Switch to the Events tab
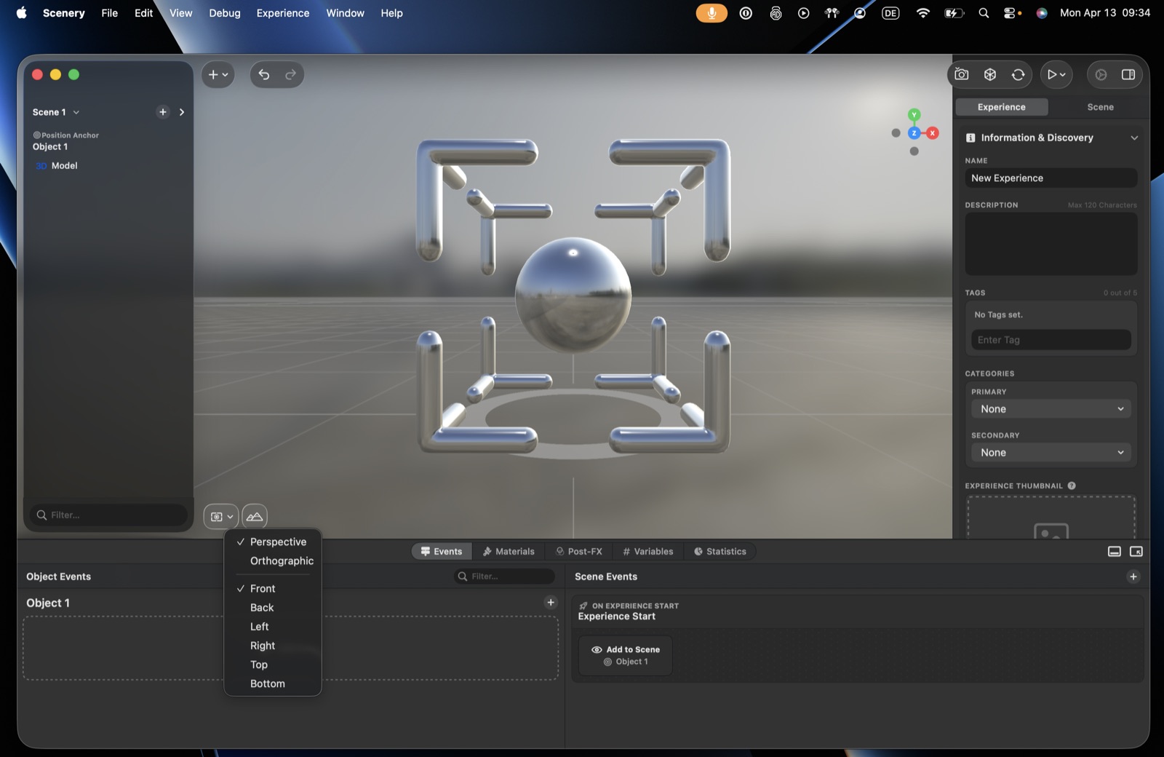The width and height of the screenshot is (1164, 757). pyautogui.click(x=442, y=551)
